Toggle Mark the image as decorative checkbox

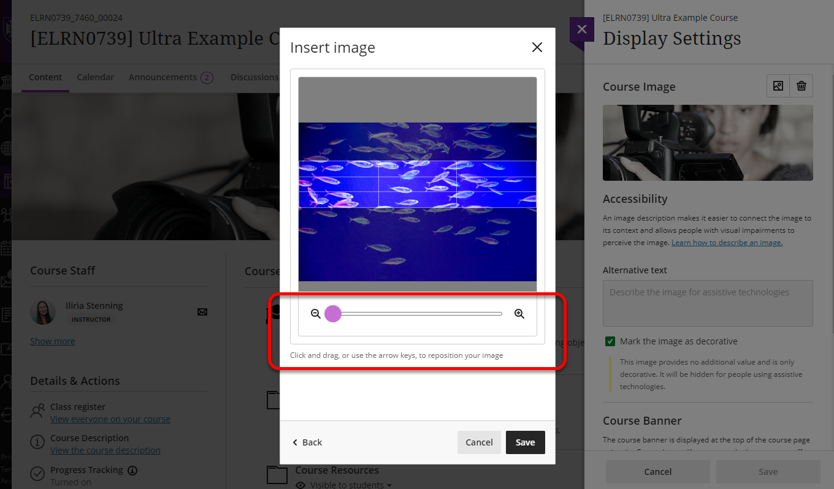[610, 341]
